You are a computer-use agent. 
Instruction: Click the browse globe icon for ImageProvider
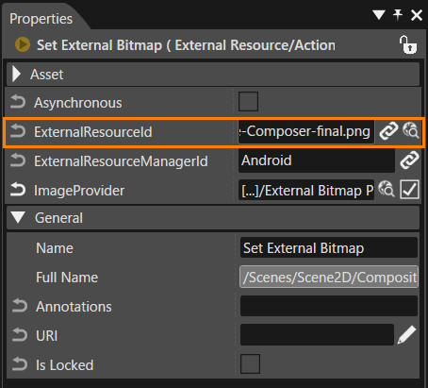(x=387, y=189)
